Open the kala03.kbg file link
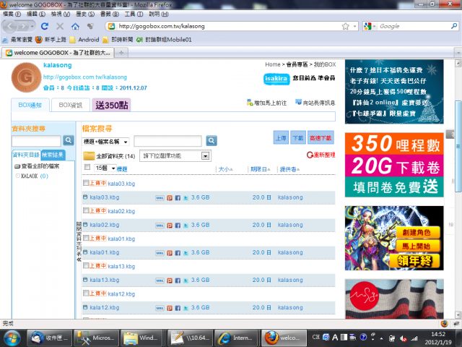Image resolution: width=462 pixels, height=347 pixels. tap(105, 197)
